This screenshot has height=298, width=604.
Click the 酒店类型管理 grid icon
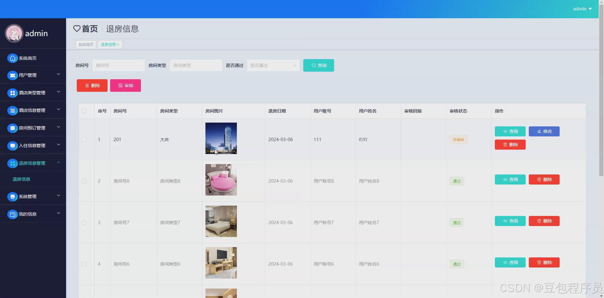point(12,93)
